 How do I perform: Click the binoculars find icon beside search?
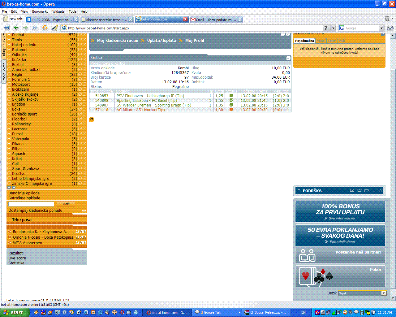tap(390, 28)
